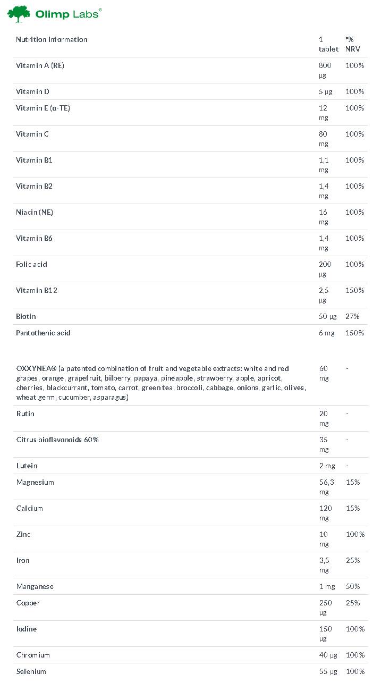This screenshot has width=381, height=691.
Task: Click the '% NRV' column header
Action: coord(352,44)
